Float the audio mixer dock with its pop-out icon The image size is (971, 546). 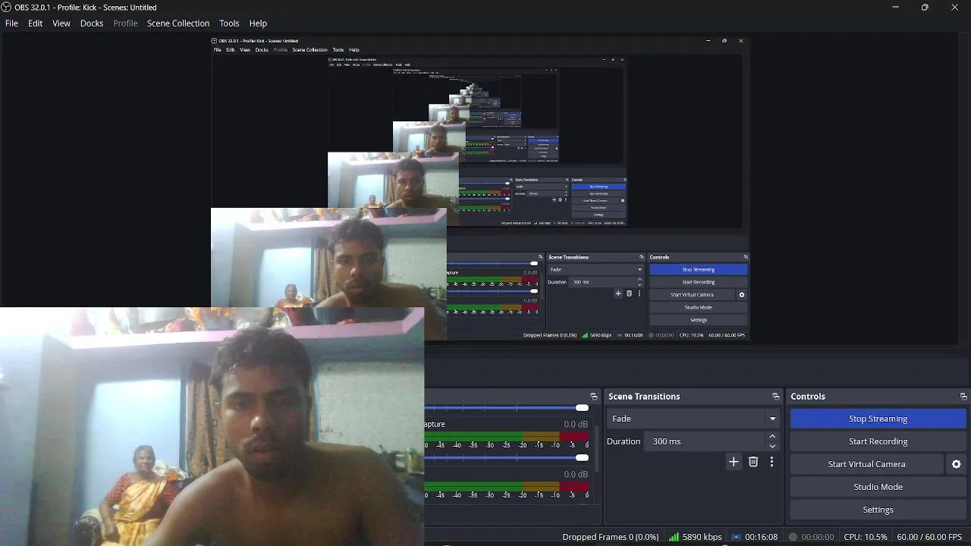coord(594,397)
